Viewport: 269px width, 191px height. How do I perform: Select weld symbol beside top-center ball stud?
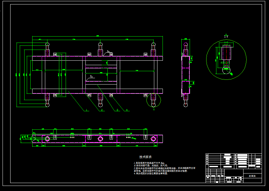tap(108, 53)
